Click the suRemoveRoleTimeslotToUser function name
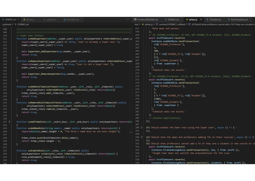Viewport: 255px width, 181px height. pos(45,103)
